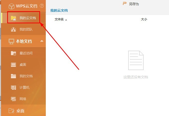Click the 本地文档 header label
Image resolution: width=169 pixels, height=116 pixels.
(x=24, y=41)
